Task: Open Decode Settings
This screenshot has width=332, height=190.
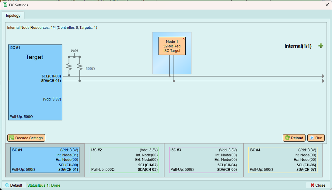Action: coord(26,138)
